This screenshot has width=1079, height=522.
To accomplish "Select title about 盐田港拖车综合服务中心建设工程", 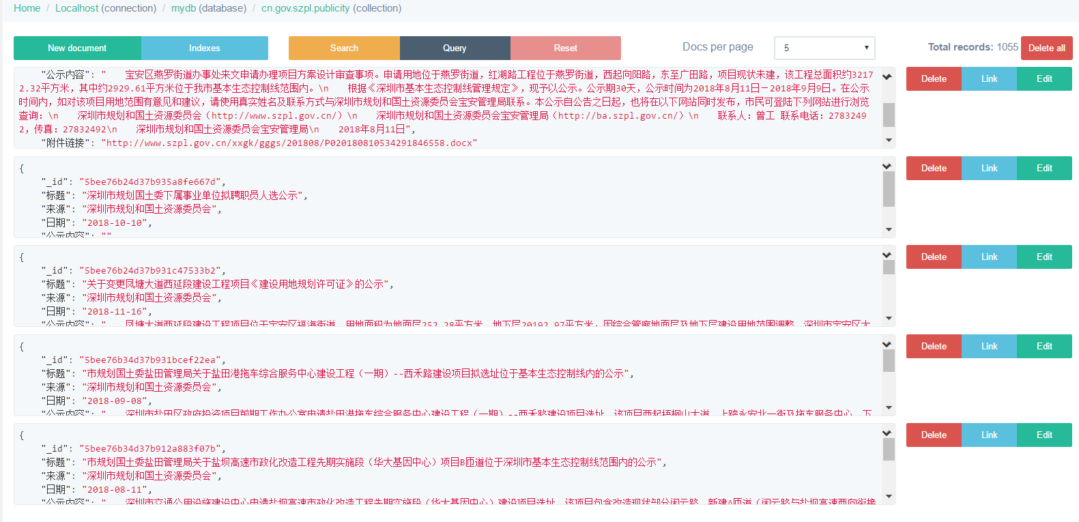I will [356, 373].
